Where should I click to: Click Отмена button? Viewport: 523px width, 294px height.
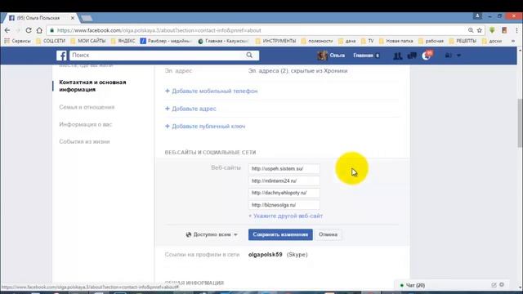[328, 234]
